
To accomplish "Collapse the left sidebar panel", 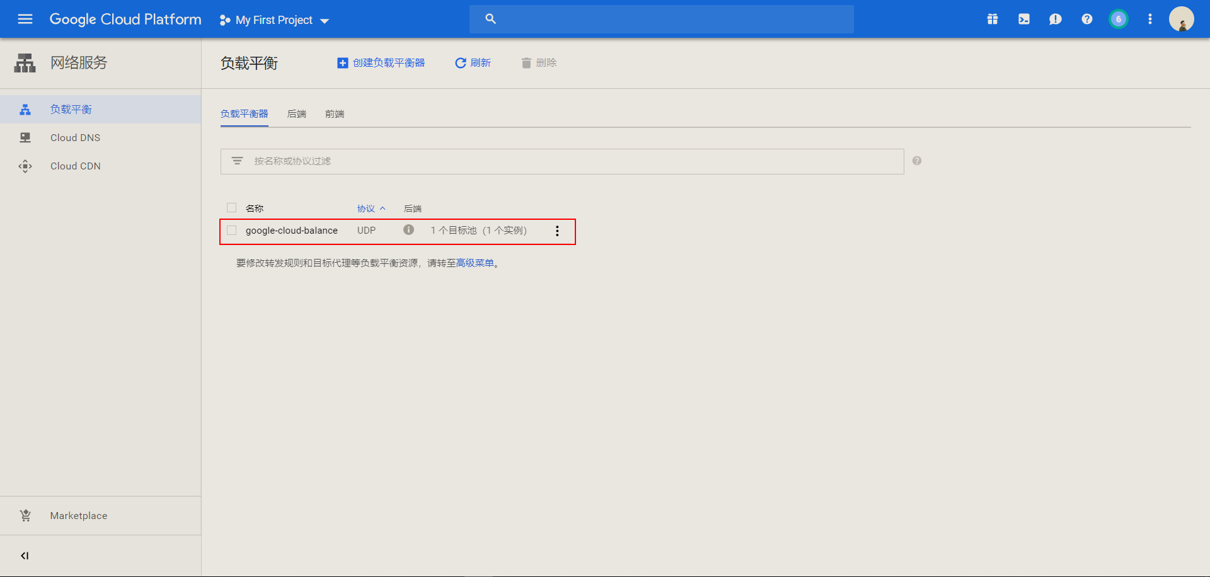I will [25, 556].
